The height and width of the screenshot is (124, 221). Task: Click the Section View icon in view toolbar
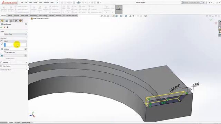click(x=114, y=16)
